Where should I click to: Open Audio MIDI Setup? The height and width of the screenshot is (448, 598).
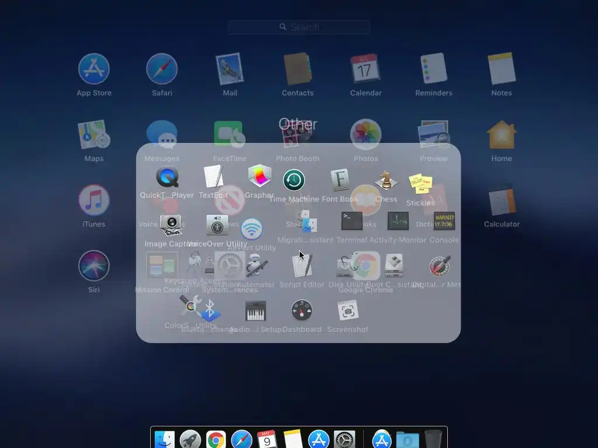(256, 310)
